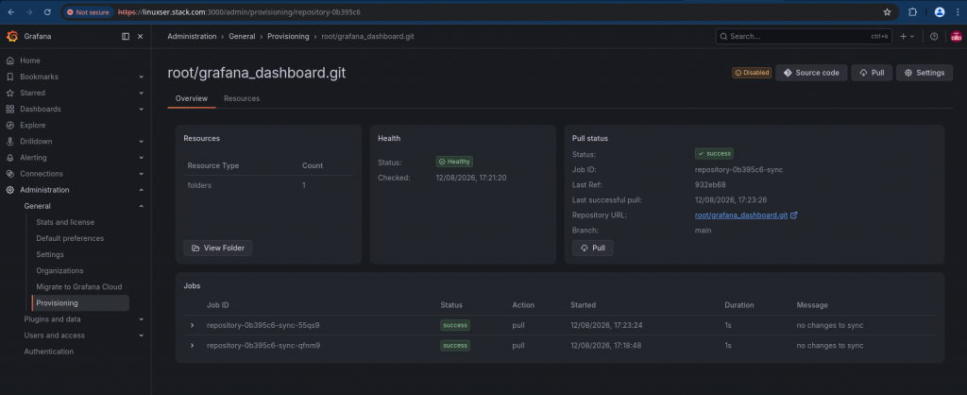Click the General breadcrumb
Image resolution: width=967 pixels, height=395 pixels.
[x=242, y=37]
